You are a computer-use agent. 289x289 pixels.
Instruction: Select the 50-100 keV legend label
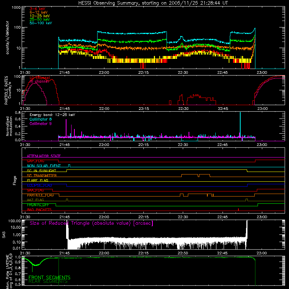click(x=41, y=23)
